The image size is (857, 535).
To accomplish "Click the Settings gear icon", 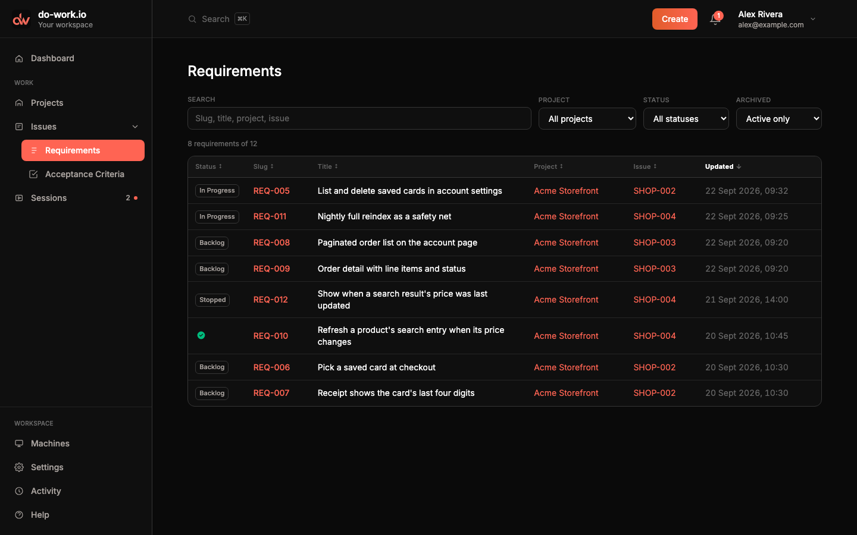I will (19, 467).
